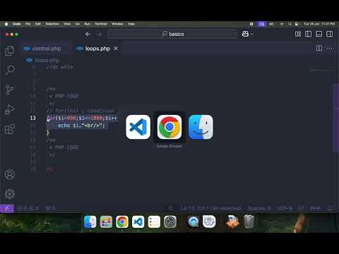Click the editor minimap
339x254 pixels.
click(x=321, y=70)
